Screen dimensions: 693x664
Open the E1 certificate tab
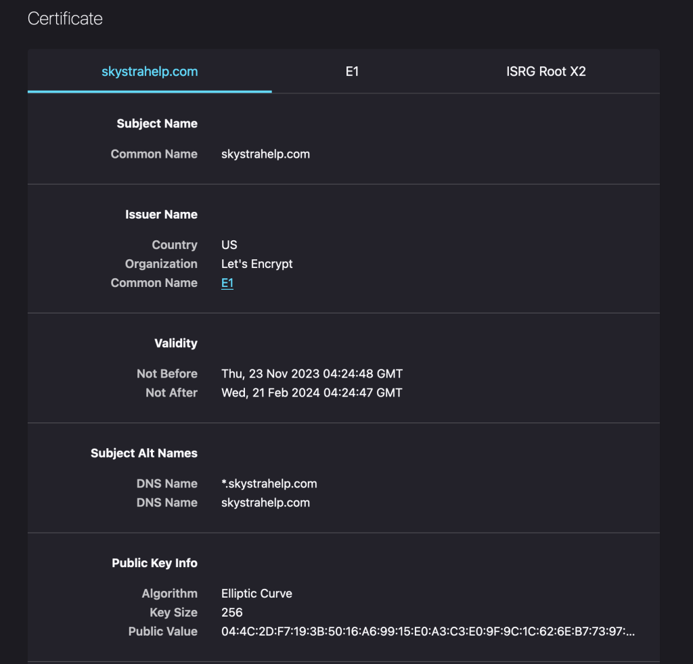tap(352, 71)
